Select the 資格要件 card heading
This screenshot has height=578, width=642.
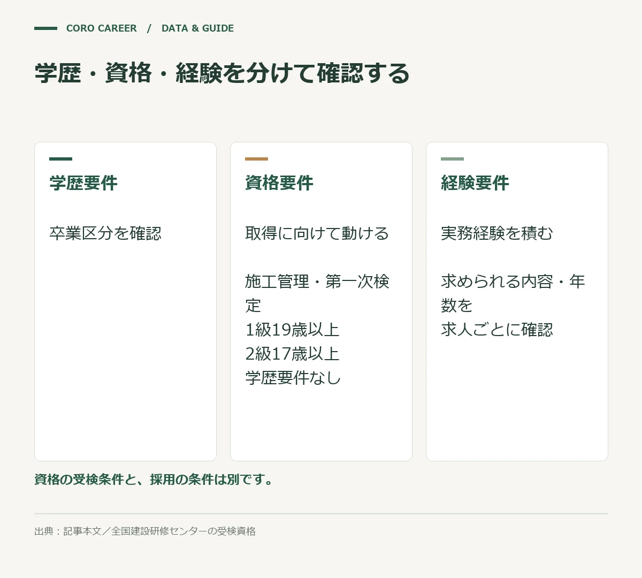point(279,183)
